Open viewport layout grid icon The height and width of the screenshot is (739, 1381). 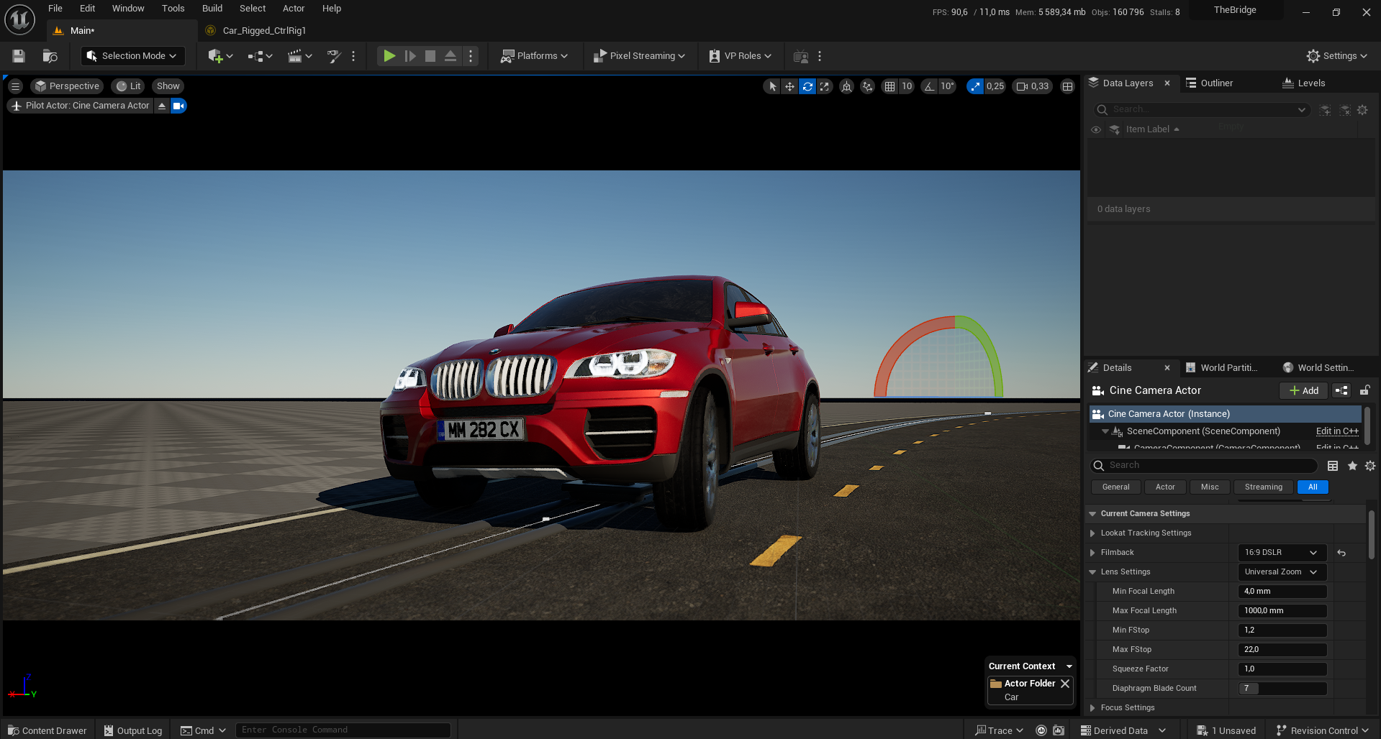[1068, 86]
